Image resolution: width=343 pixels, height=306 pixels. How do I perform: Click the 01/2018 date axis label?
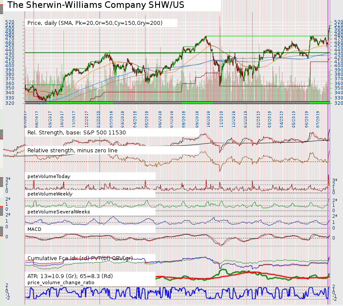[98, 119]
